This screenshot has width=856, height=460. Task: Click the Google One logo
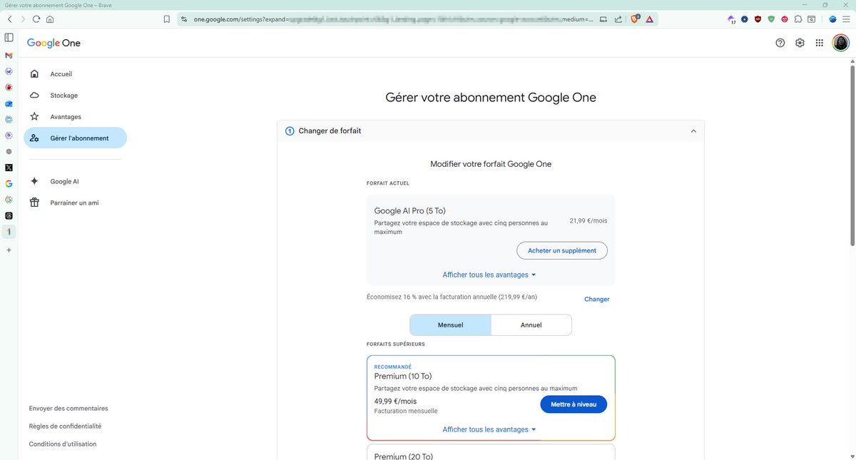53,43
